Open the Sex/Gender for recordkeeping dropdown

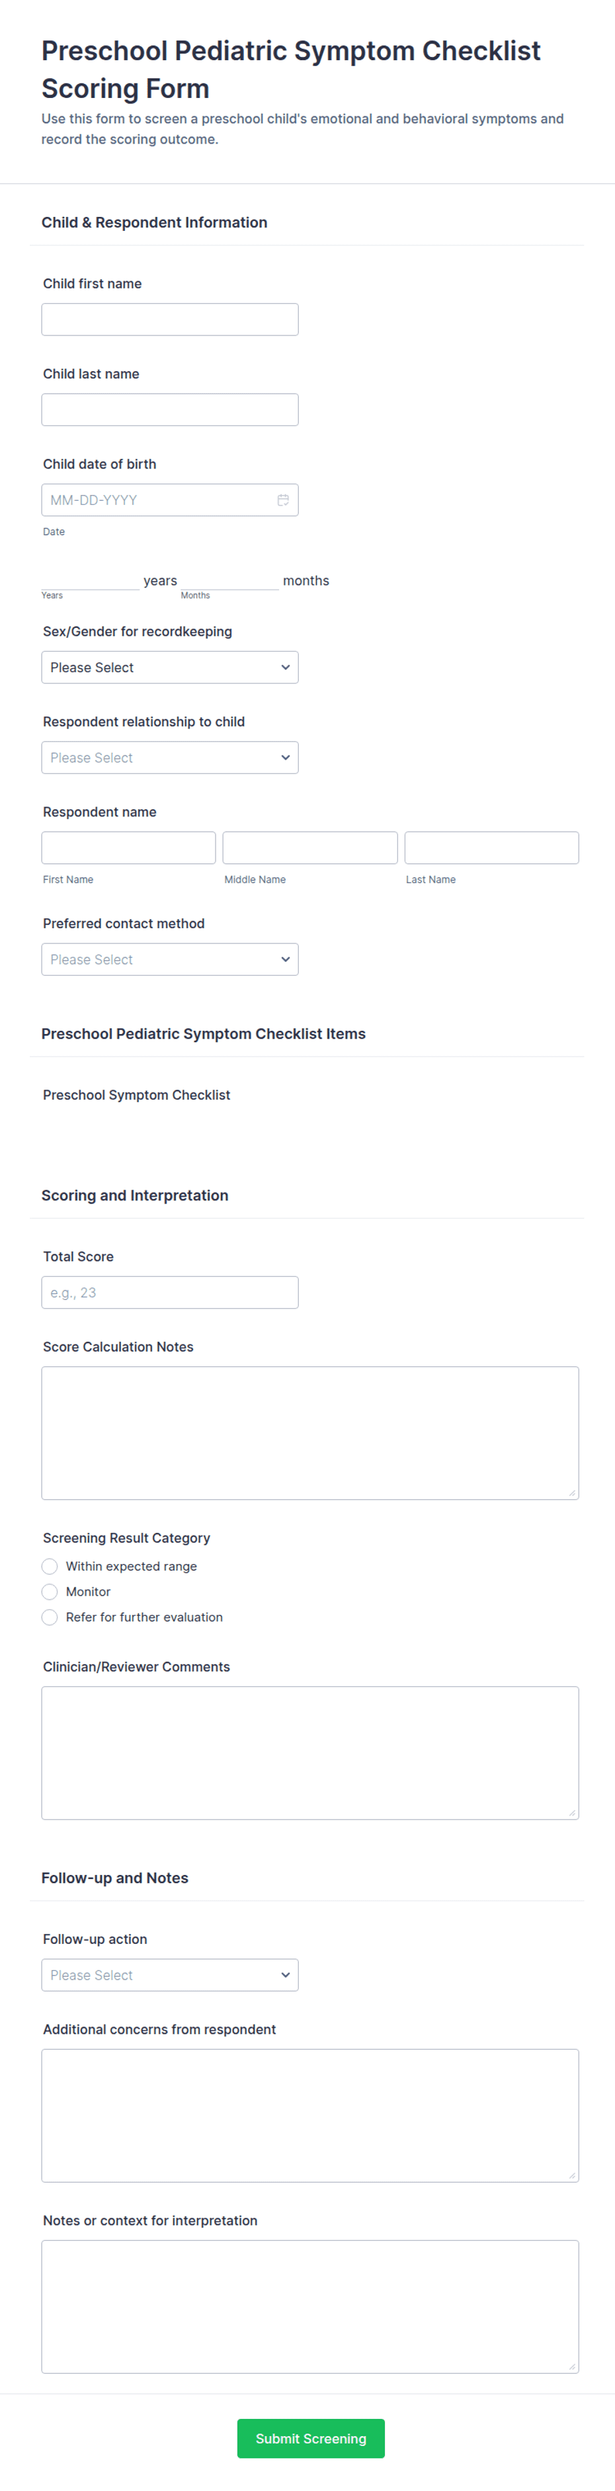170,667
